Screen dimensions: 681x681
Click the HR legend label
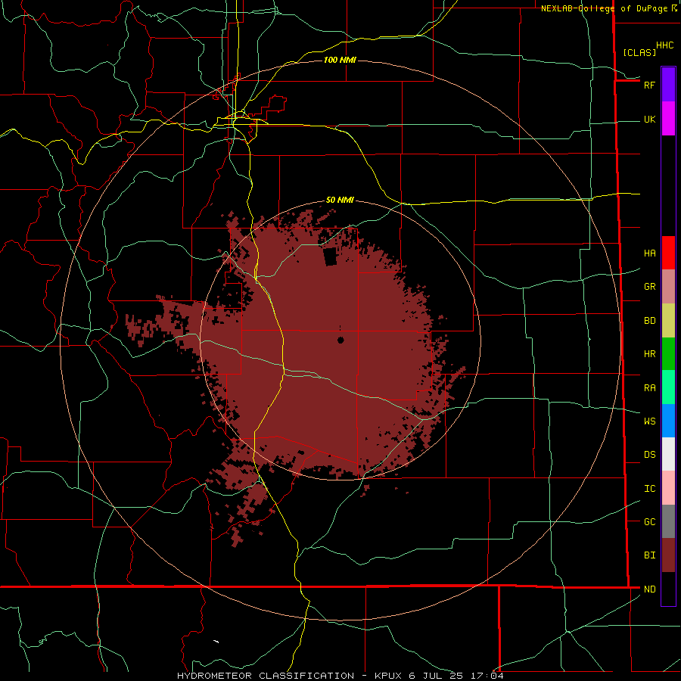tap(650, 354)
